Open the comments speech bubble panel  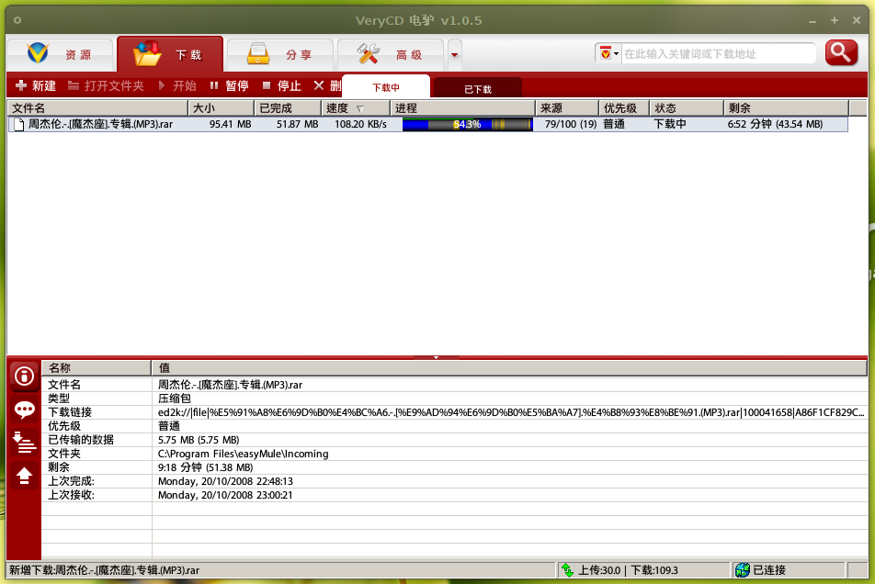(x=24, y=410)
